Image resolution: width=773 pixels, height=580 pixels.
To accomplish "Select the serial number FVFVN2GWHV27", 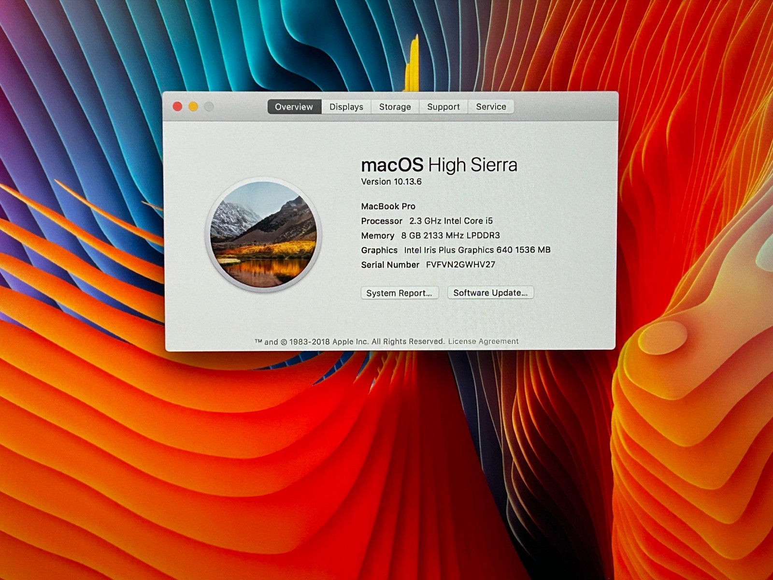I will pyautogui.click(x=460, y=264).
